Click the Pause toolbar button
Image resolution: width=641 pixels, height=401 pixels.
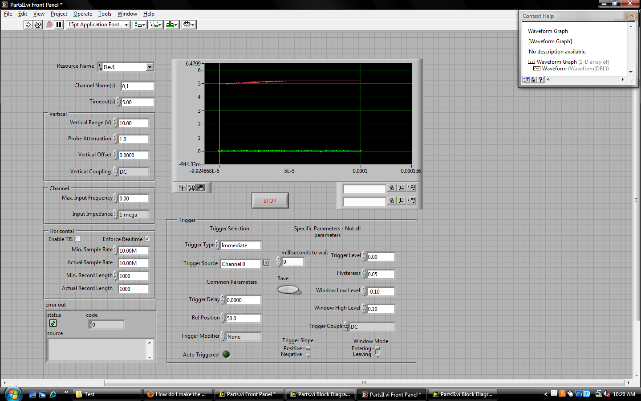pos(59,25)
